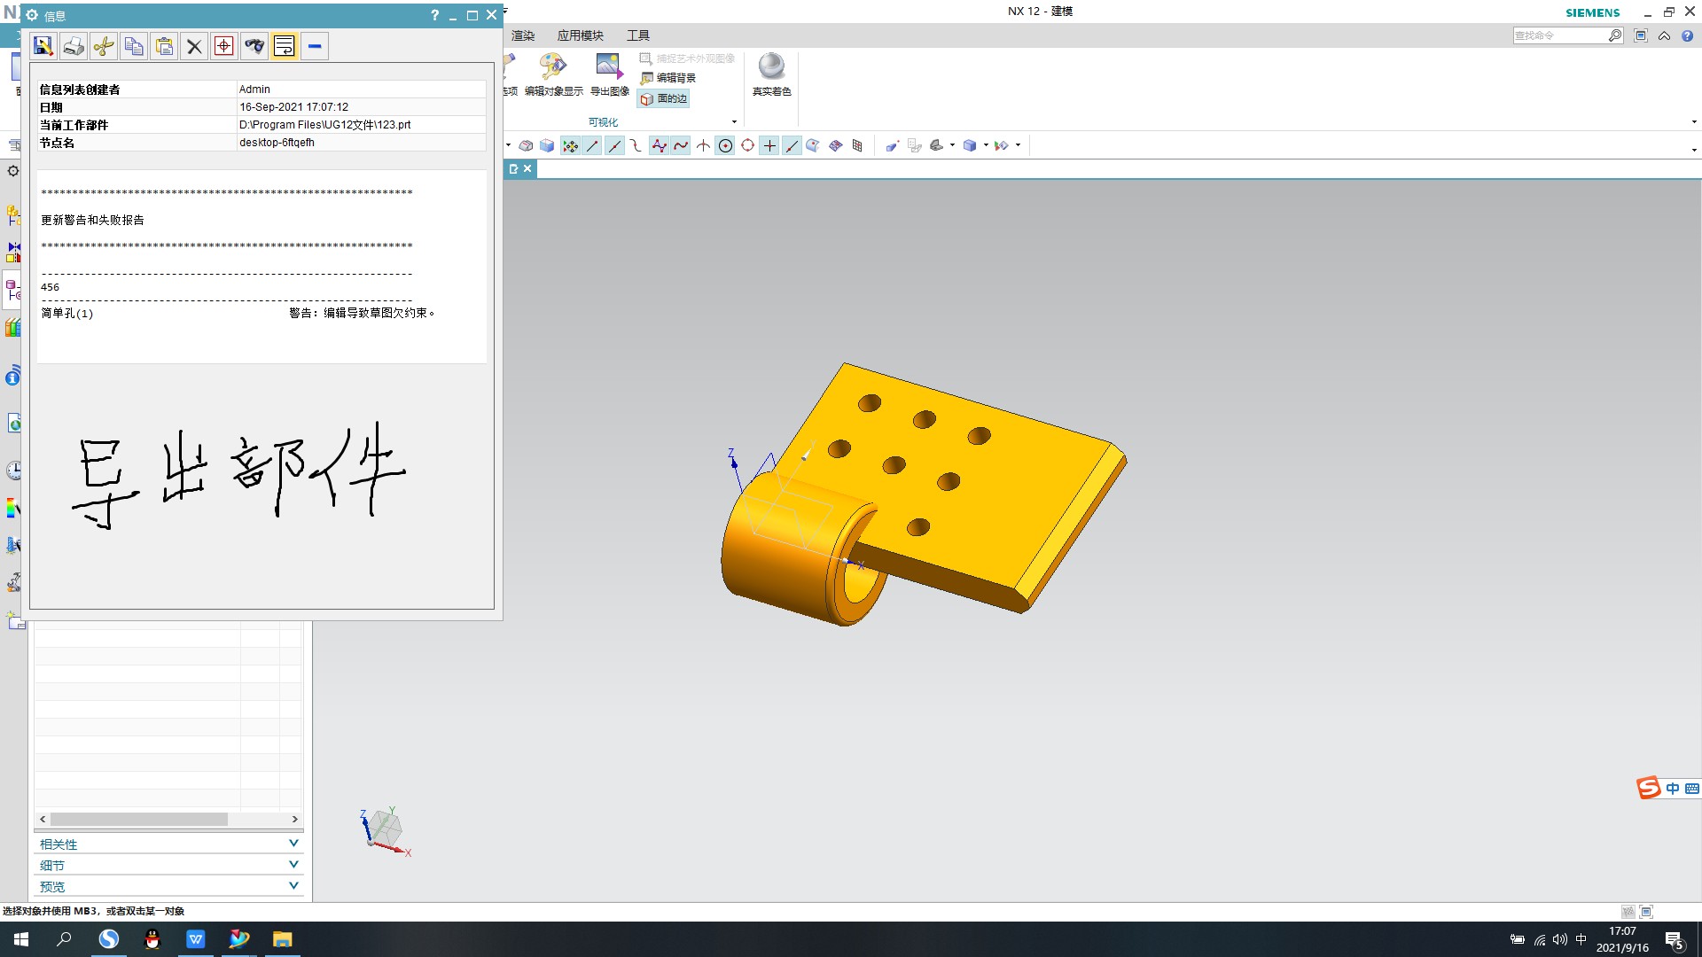
Task: Open the Tools (工具) ribbon tab
Action: [638, 35]
